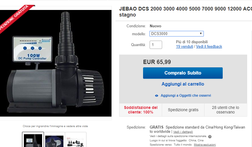Open the Vedi il feedback link
This screenshot has height=147, width=252.
coord(209,46)
